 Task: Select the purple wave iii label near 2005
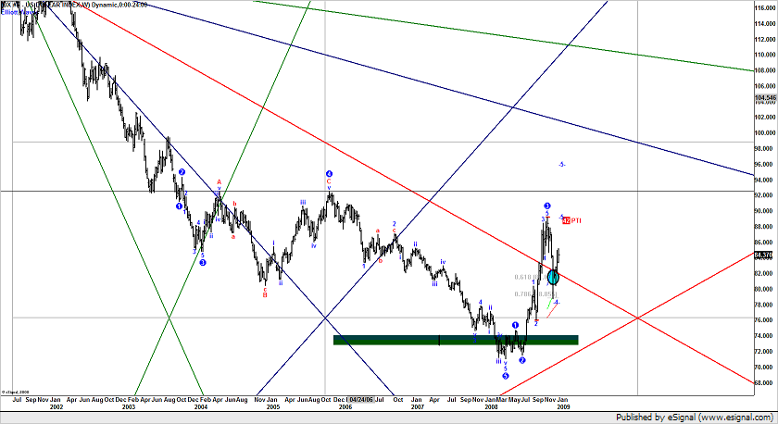pyautogui.click(x=303, y=201)
